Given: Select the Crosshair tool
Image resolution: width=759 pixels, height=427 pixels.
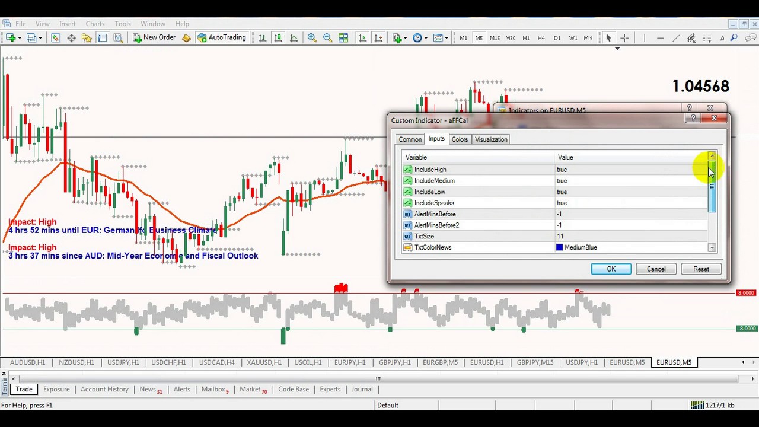Looking at the screenshot, I should point(624,38).
